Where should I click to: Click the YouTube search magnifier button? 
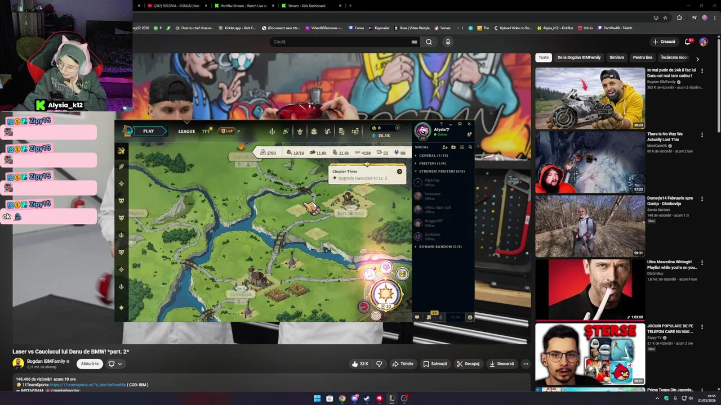tap(429, 42)
